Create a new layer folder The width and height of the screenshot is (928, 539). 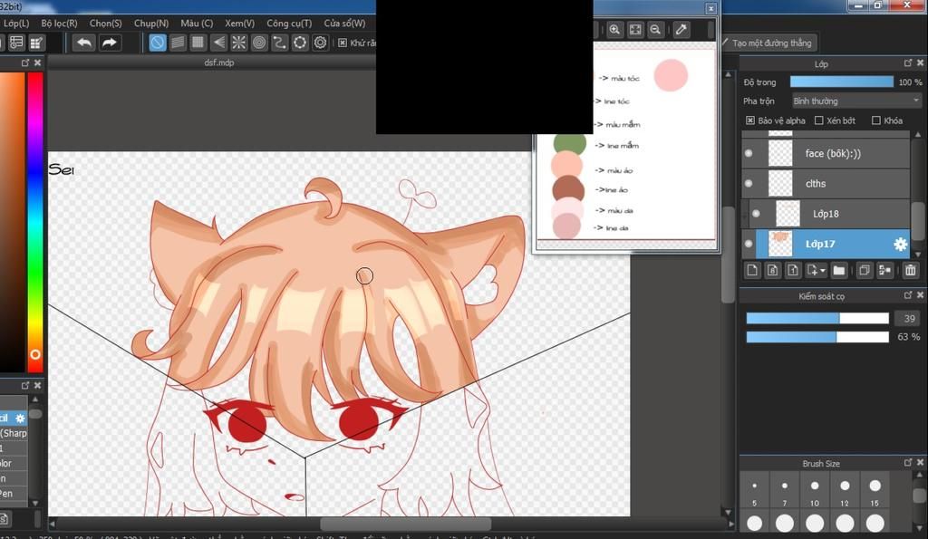coord(838,270)
